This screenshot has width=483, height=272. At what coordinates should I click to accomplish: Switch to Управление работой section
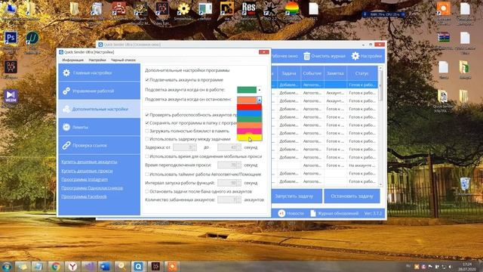tap(99, 91)
